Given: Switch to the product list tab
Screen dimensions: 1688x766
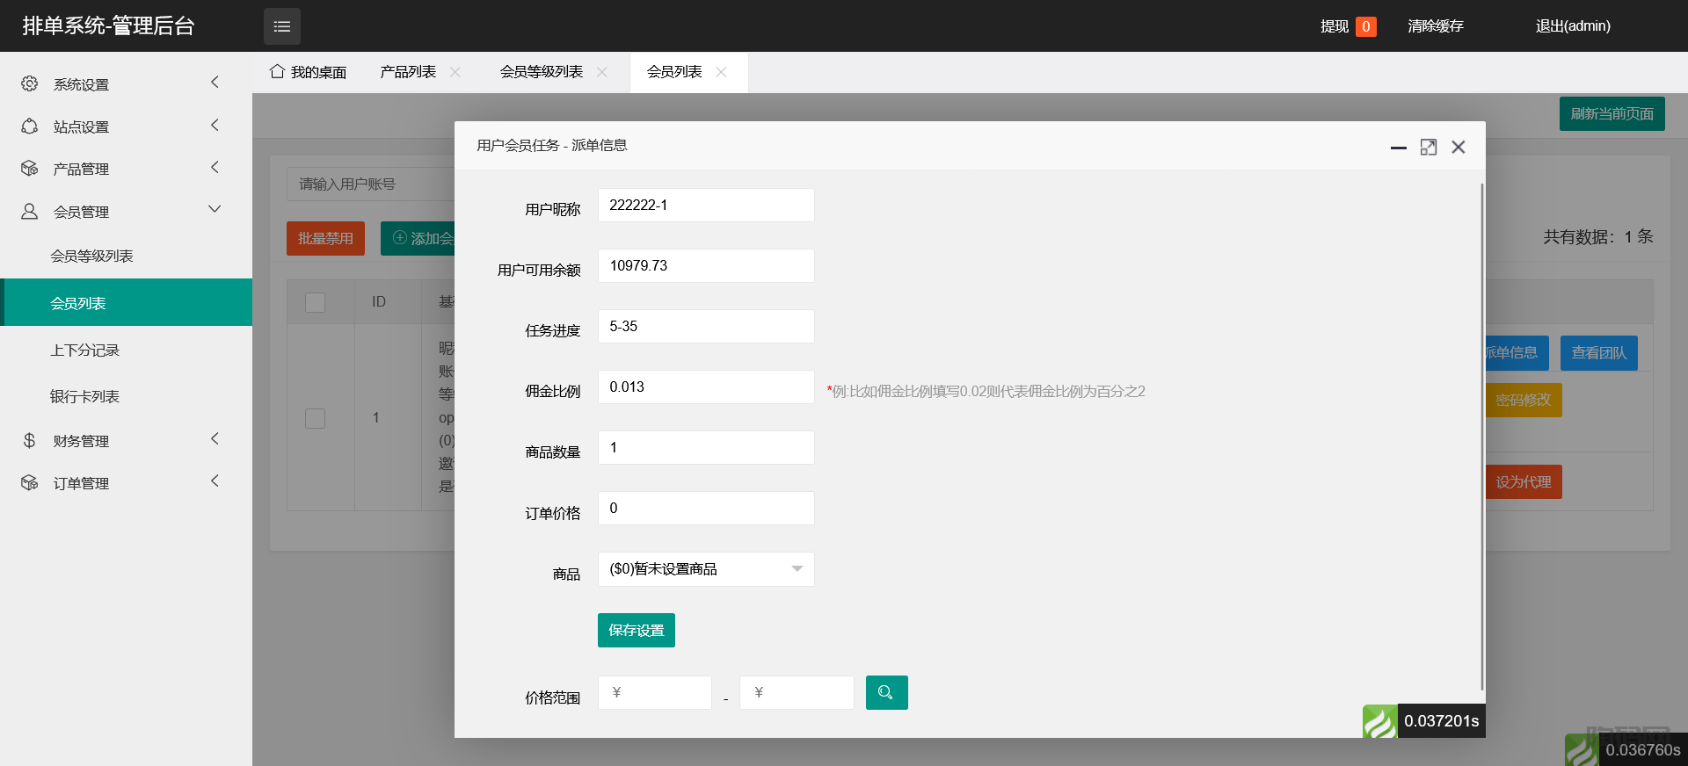Looking at the screenshot, I should pos(408,72).
